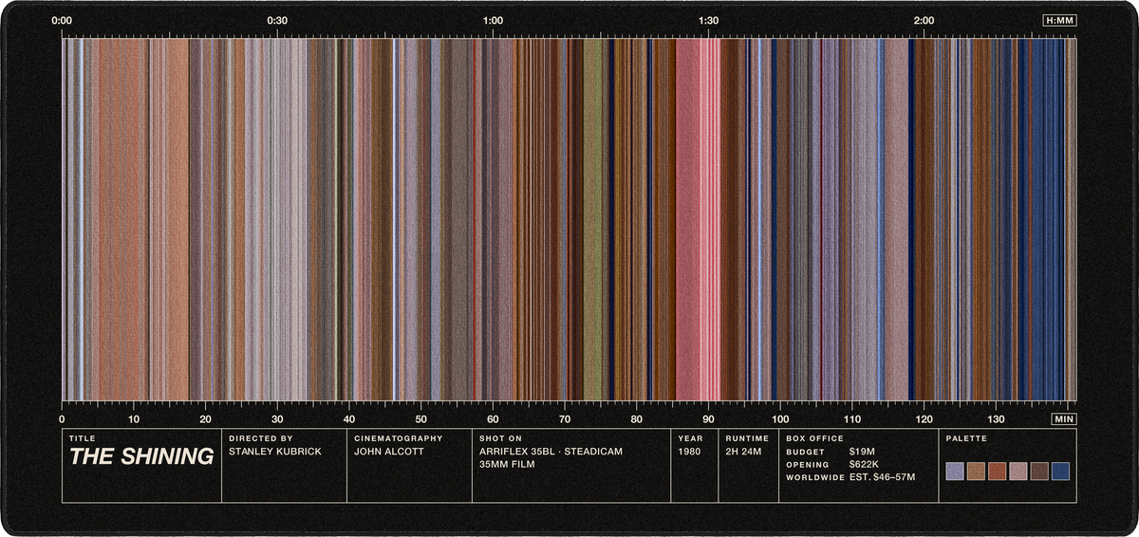Image resolution: width=1139 pixels, height=537 pixels.
Task: Click the 40 minute axis label
Action: pyautogui.click(x=349, y=418)
